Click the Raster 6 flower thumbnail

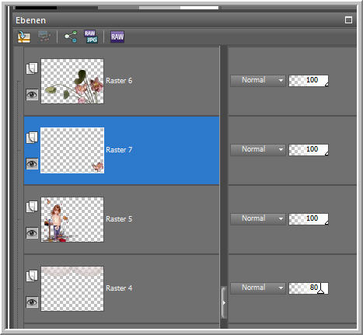point(72,82)
